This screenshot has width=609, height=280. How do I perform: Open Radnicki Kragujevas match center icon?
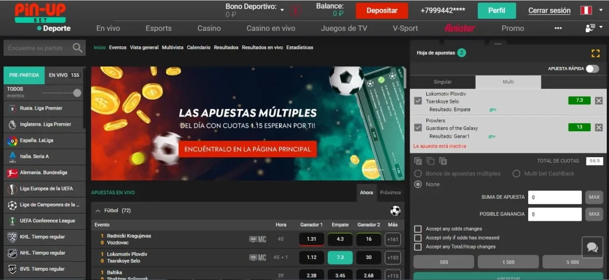(257, 239)
